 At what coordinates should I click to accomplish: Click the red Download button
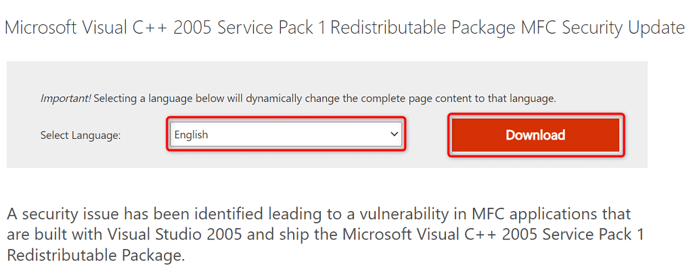[535, 135]
